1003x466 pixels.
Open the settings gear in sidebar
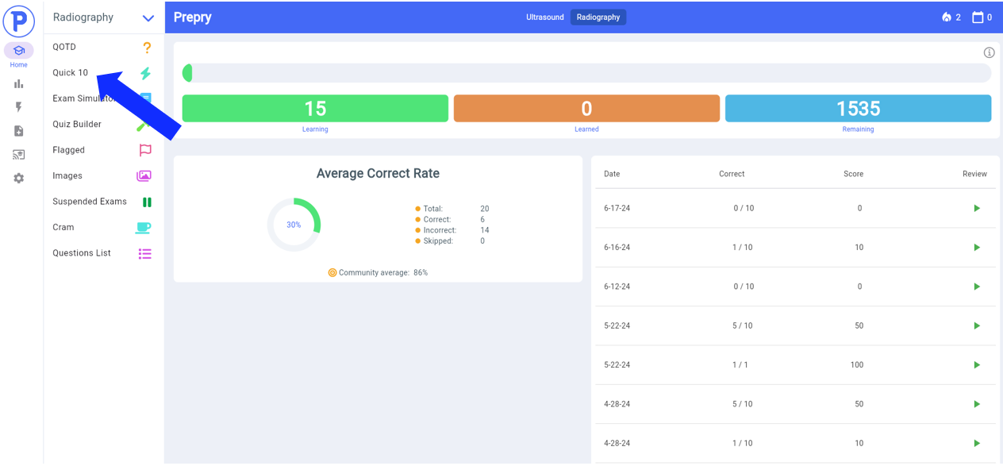coord(18,179)
